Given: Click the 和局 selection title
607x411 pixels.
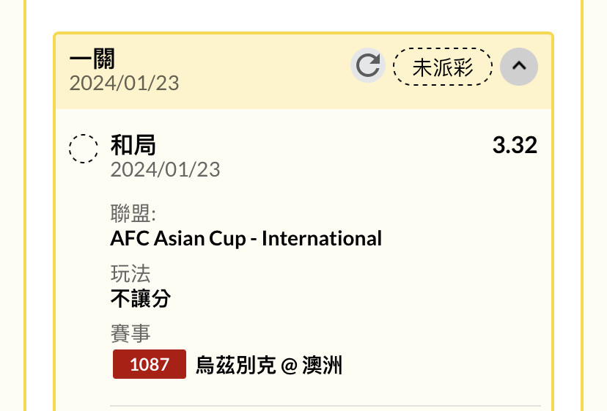Looking at the screenshot, I should (133, 145).
